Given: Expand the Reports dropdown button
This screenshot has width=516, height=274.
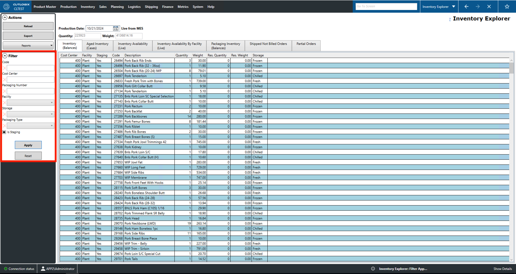Looking at the screenshot, I should 28,45.
